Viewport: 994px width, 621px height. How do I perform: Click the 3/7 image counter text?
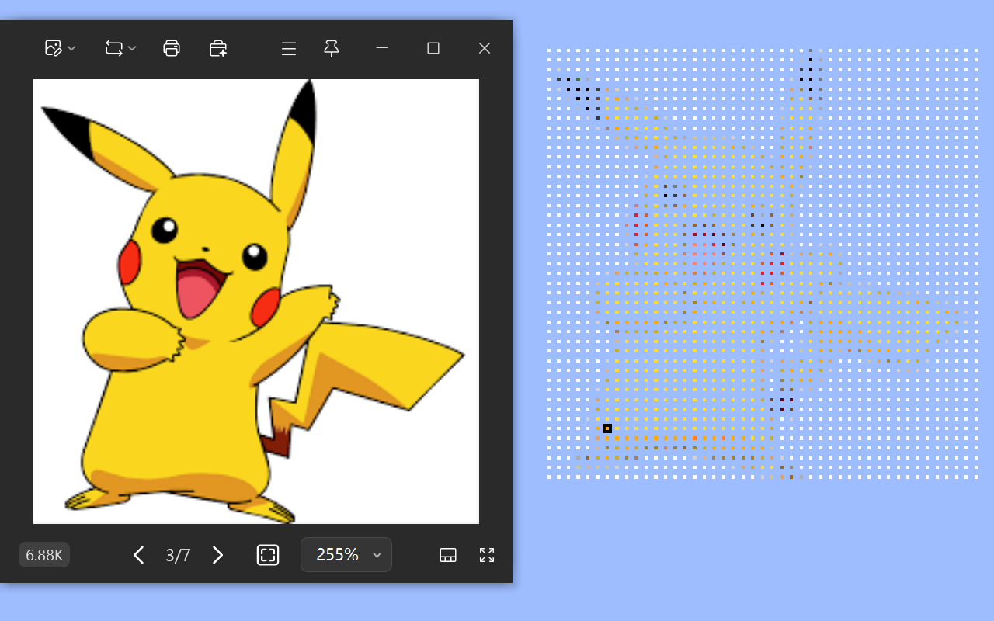coord(178,555)
